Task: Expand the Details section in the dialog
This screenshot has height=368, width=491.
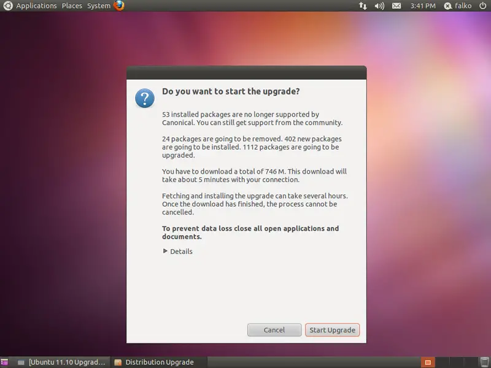Action: point(177,251)
